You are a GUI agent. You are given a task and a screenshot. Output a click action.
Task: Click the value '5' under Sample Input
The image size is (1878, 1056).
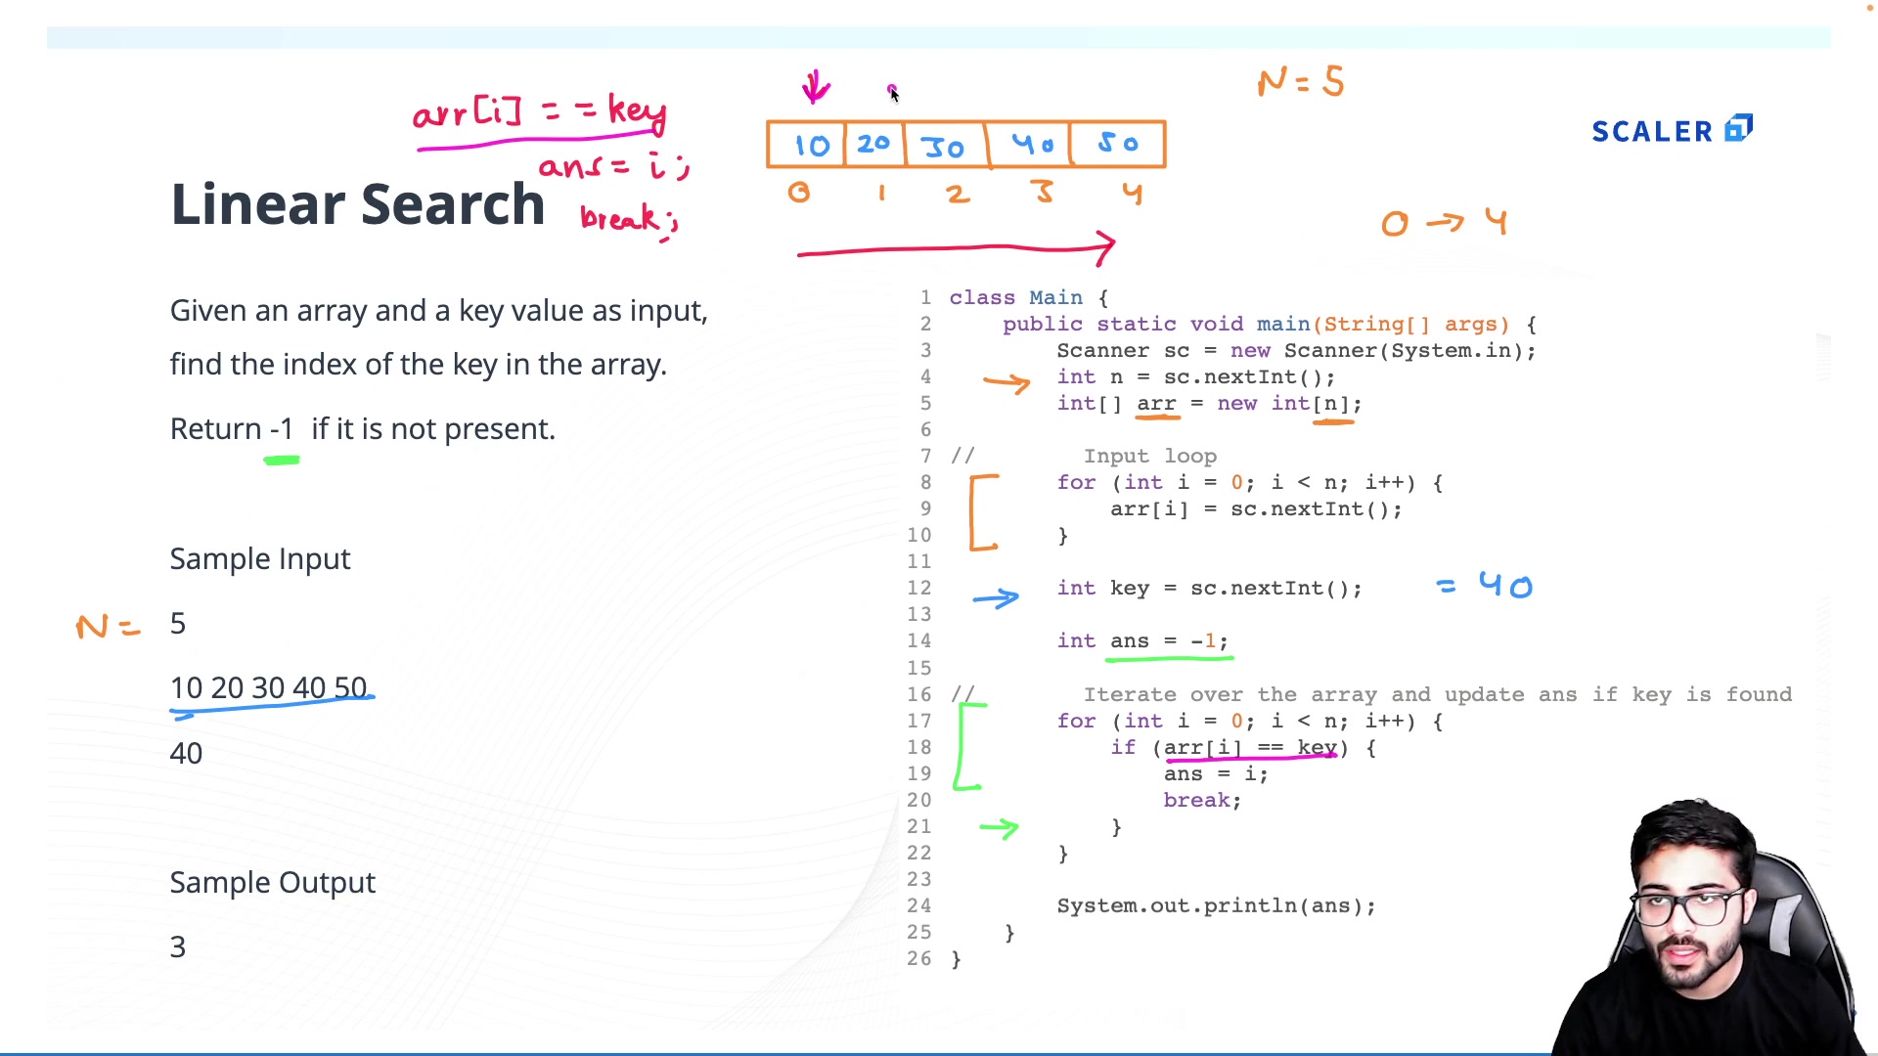178,624
